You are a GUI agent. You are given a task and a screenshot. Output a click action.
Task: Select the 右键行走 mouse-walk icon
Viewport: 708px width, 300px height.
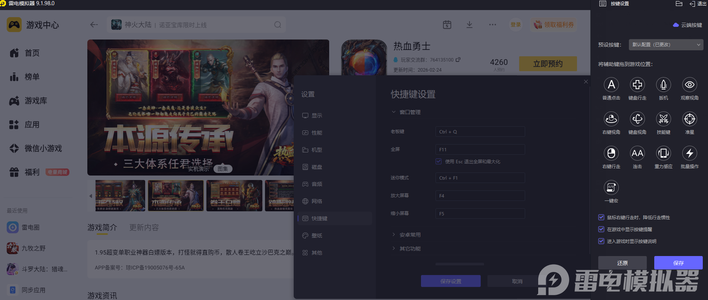[611, 154]
